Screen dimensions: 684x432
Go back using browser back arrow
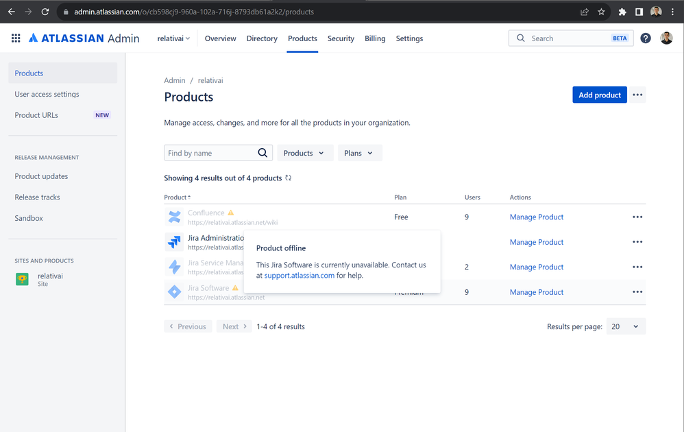12,12
